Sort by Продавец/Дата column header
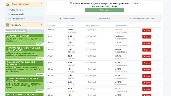The image size is (171, 96). point(121,26)
